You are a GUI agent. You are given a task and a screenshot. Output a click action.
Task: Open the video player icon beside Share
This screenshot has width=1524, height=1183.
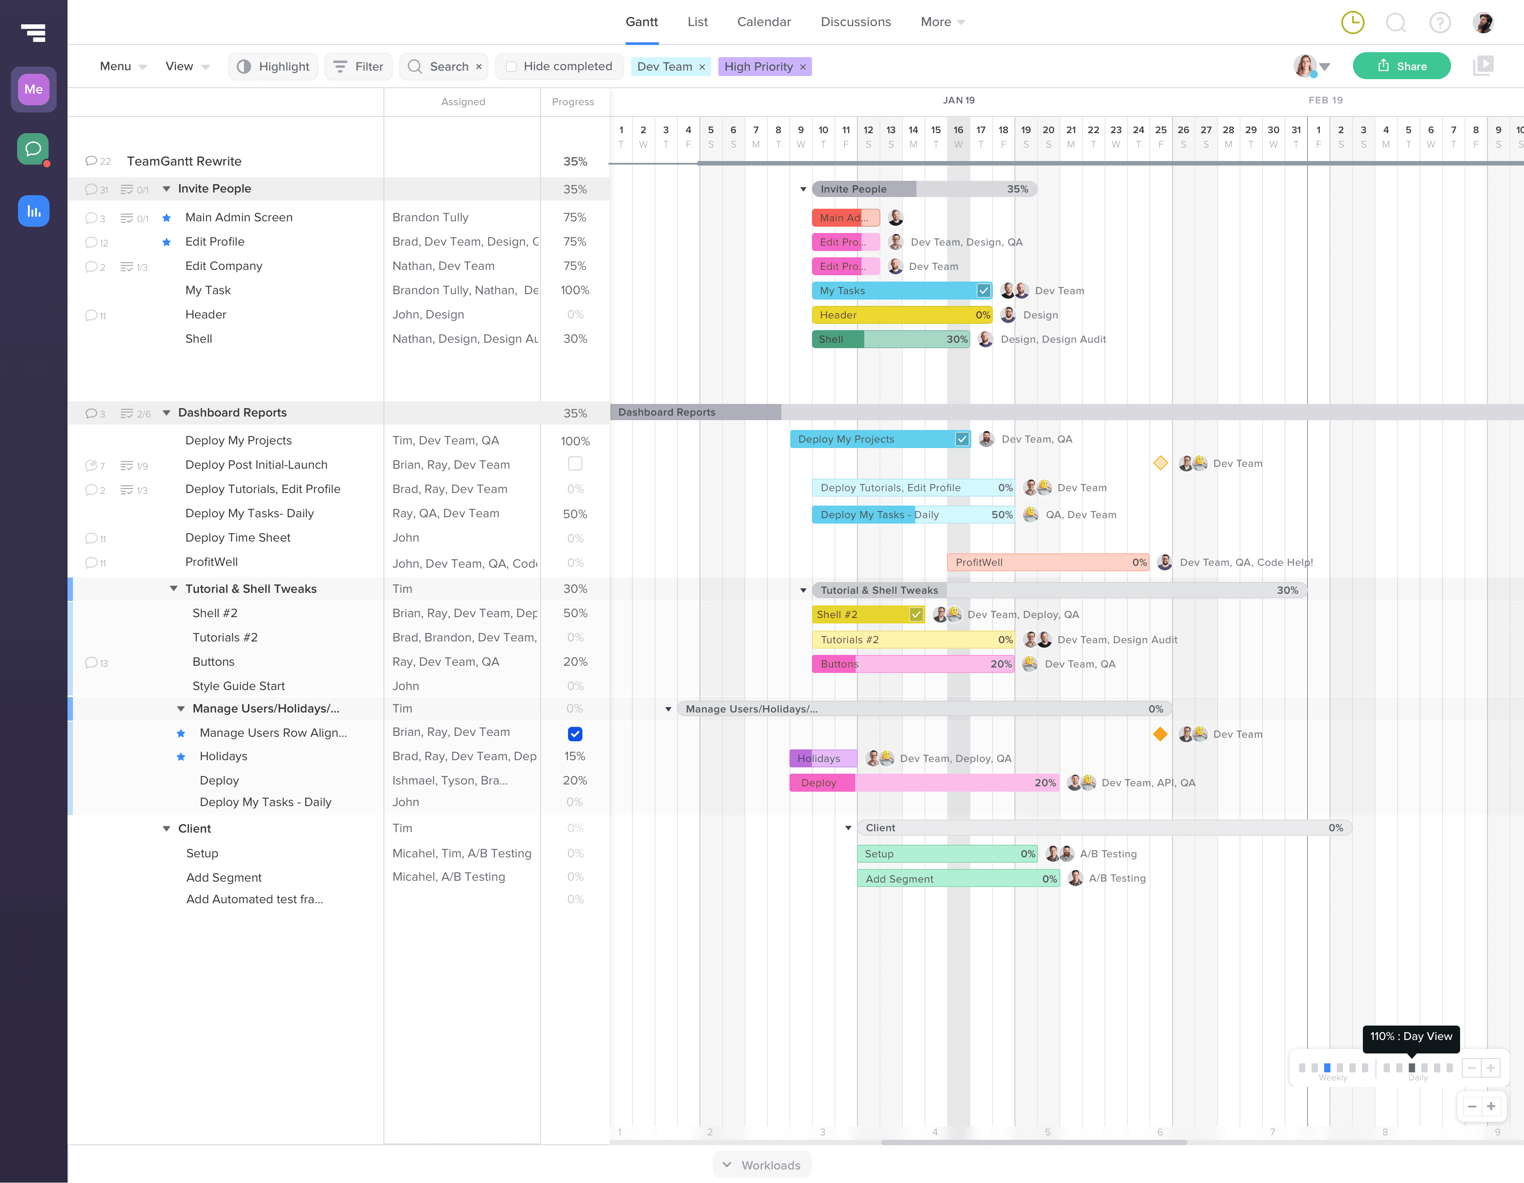pyautogui.click(x=1483, y=66)
